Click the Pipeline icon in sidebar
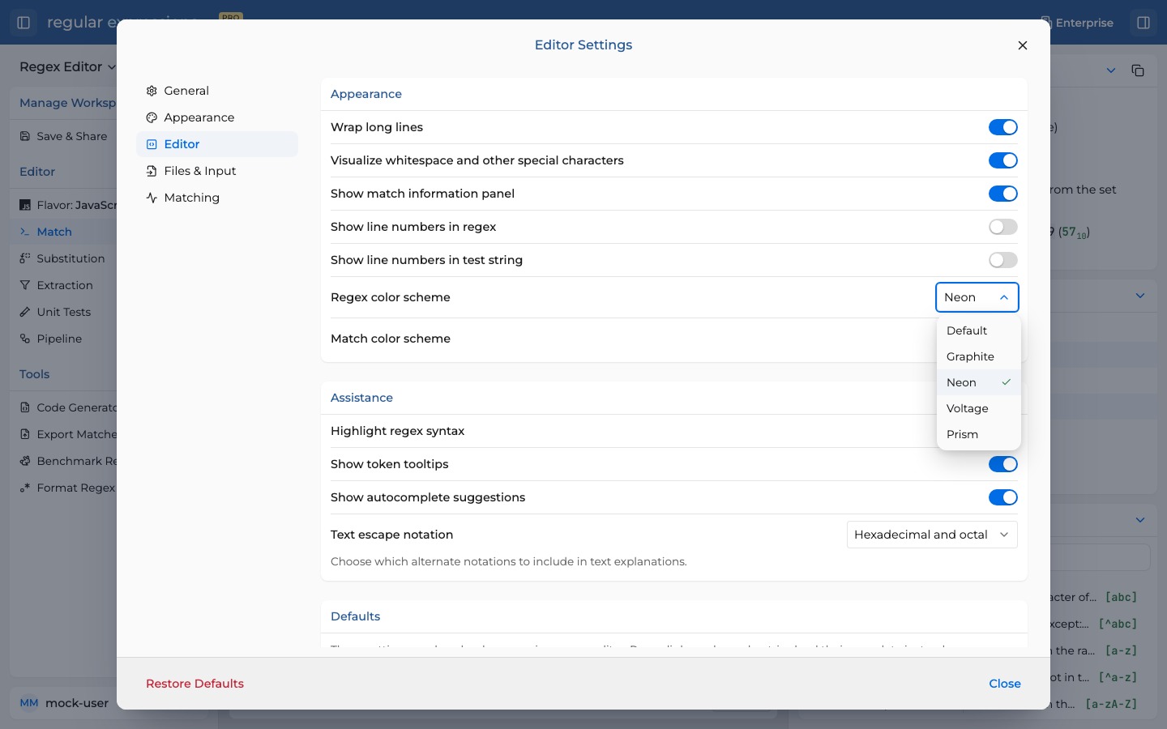 [x=25, y=339]
